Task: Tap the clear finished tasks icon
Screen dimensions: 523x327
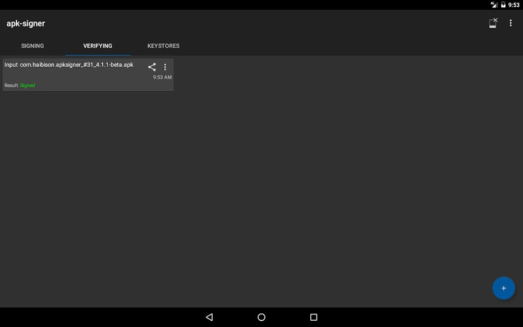Action: [493, 23]
